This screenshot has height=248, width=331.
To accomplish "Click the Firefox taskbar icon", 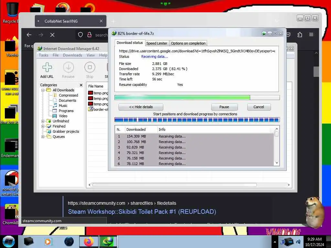I will coord(89,242).
